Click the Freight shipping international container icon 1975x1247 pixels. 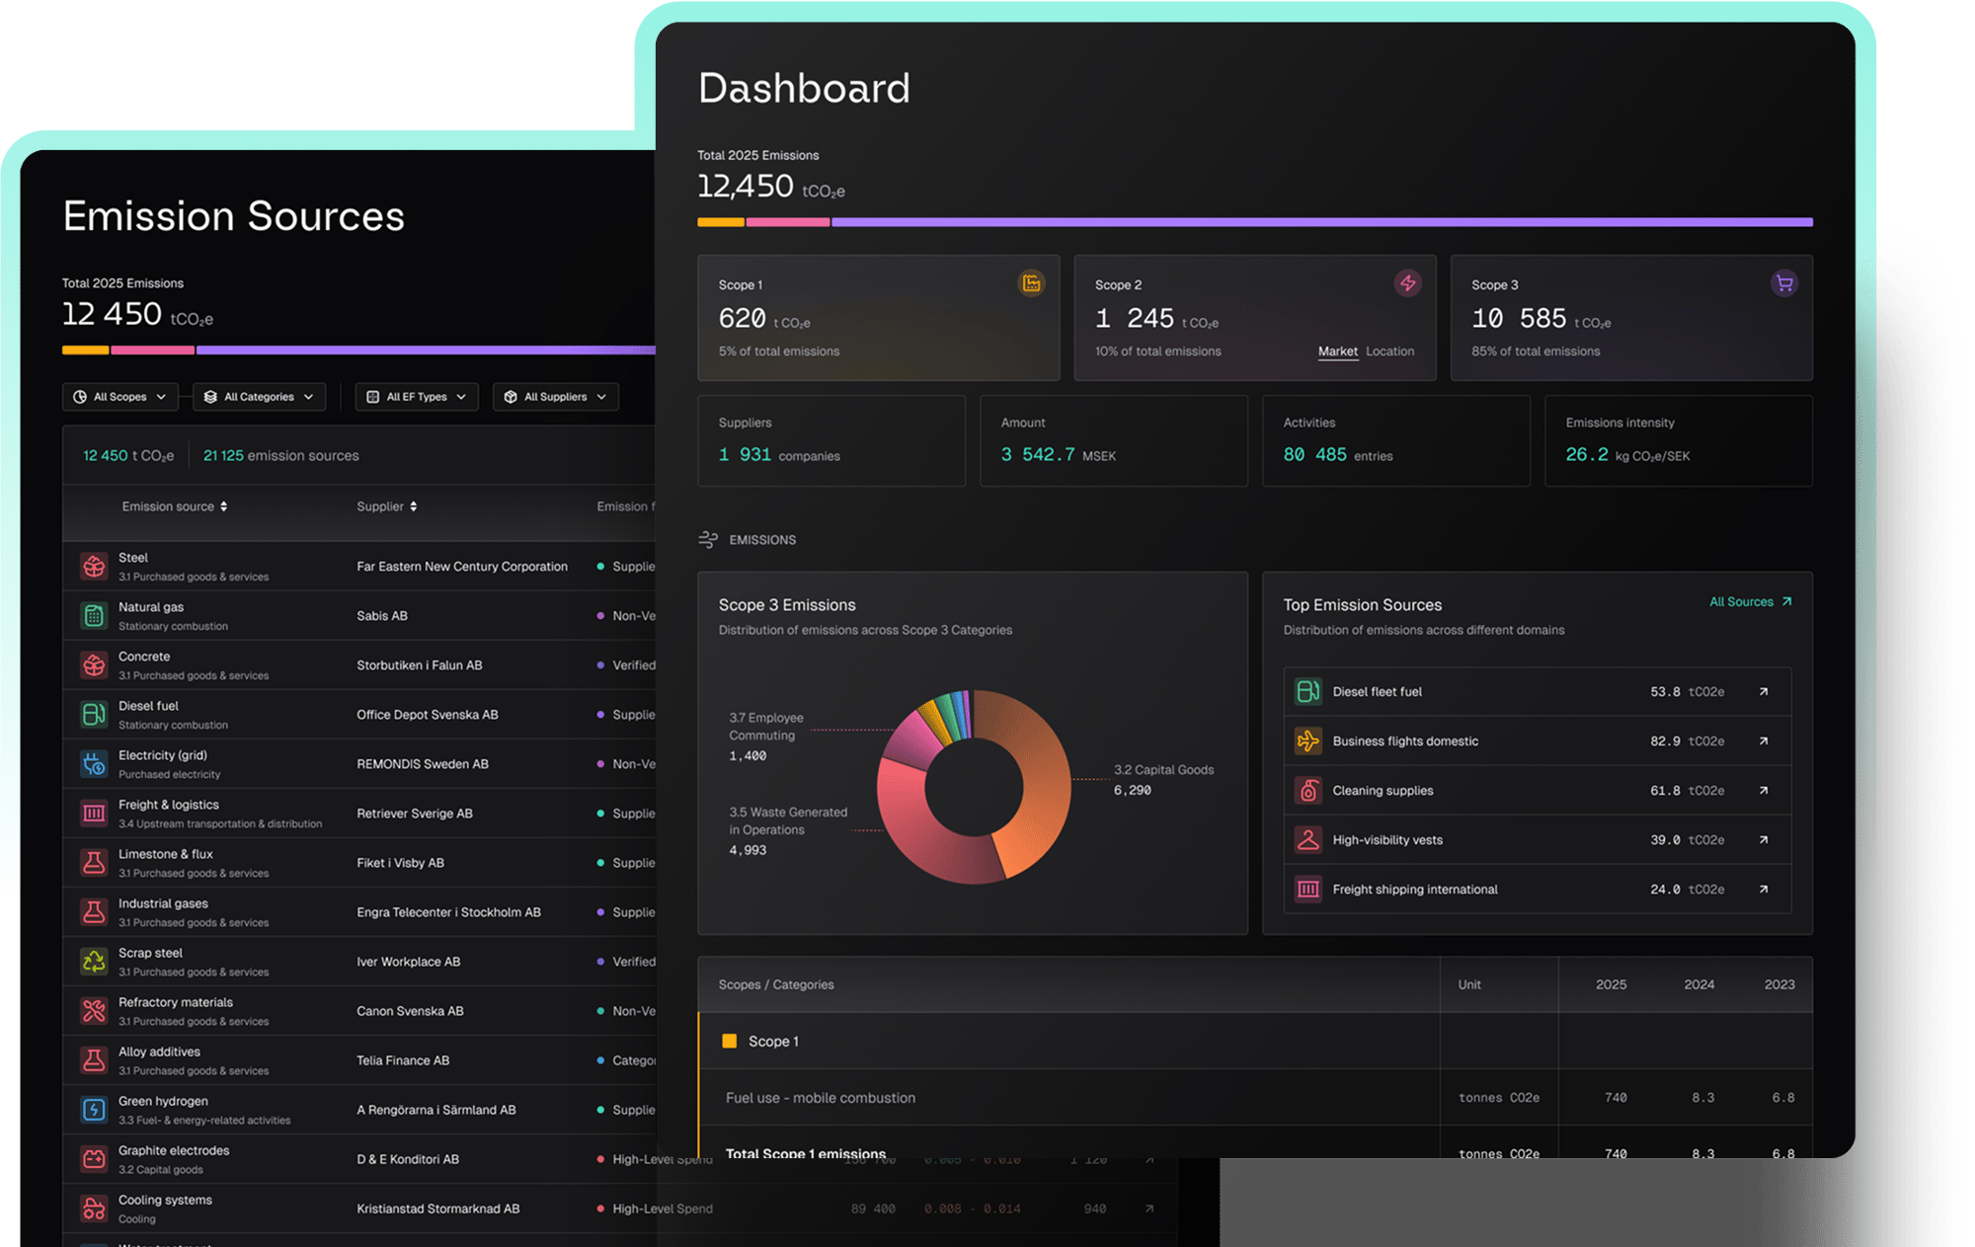pyautogui.click(x=1307, y=889)
